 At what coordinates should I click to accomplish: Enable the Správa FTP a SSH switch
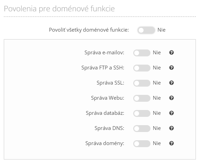click(142, 68)
